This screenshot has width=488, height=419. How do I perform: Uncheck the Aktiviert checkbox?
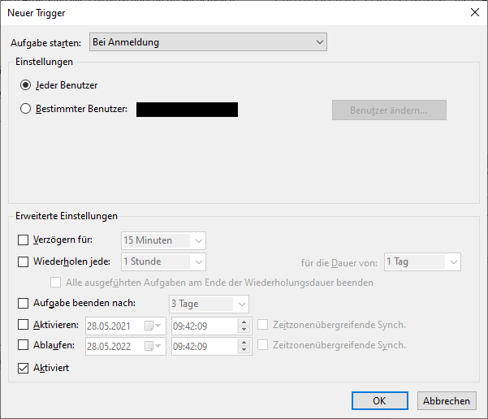tap(23, 369)
